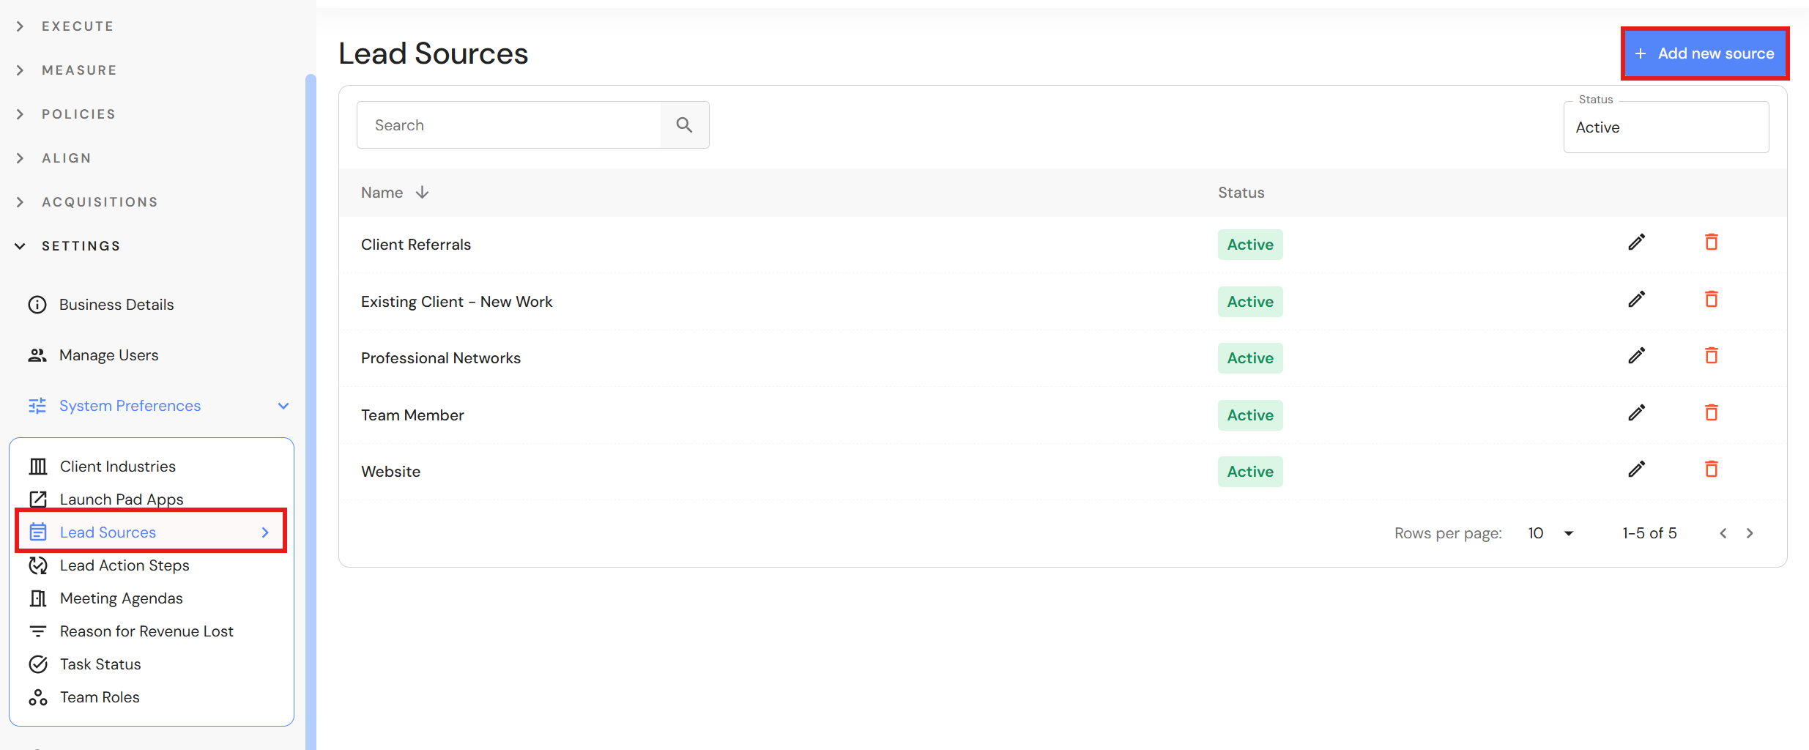This screenshot has height=750, width=1809.
Task: Go to next page arrow
Action: (x=1750, y=533)
